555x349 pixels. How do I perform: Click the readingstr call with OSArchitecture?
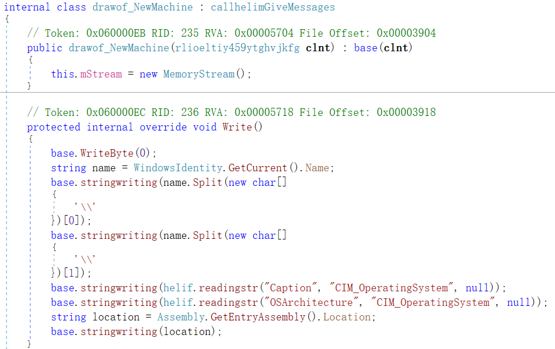pyautogui.click(x=228, y=302)
